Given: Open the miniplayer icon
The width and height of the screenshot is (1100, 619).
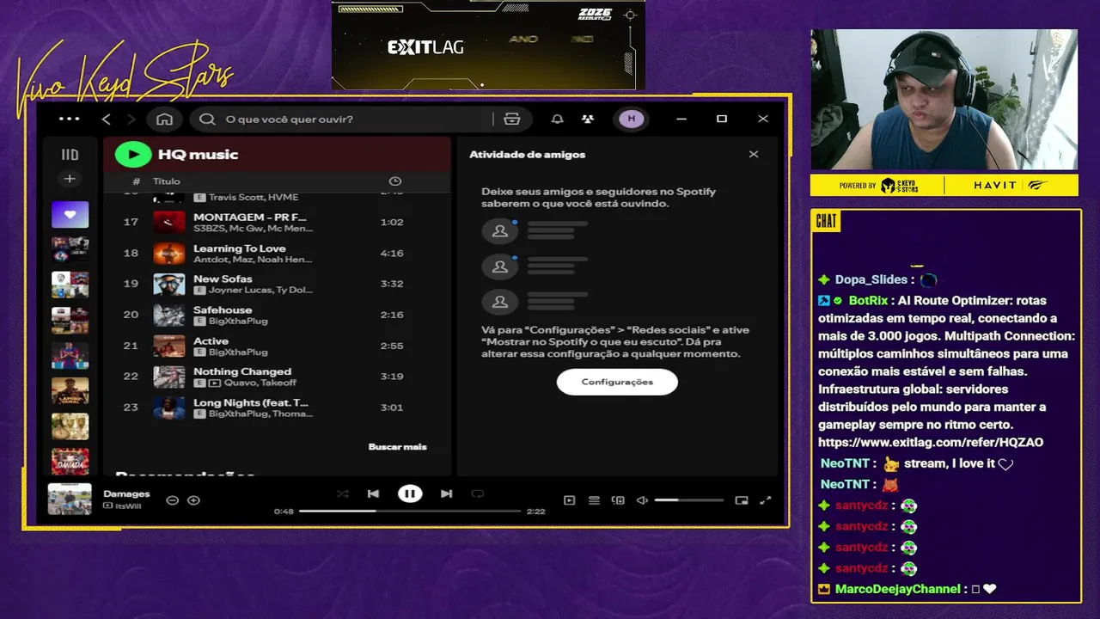Looking at the screenshot, I should (742, 500).
